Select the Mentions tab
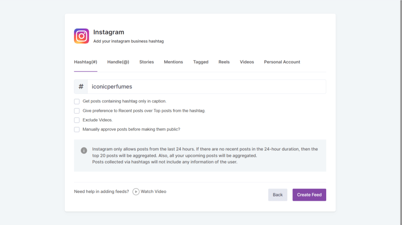The height and width of the screenshot is (225, 402). 173,62
